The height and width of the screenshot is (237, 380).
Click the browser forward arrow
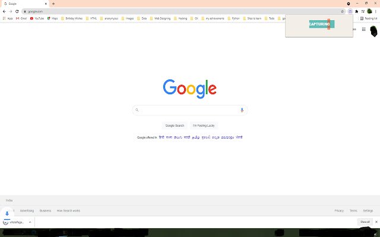pyautogui.click(x=11, y=11)
